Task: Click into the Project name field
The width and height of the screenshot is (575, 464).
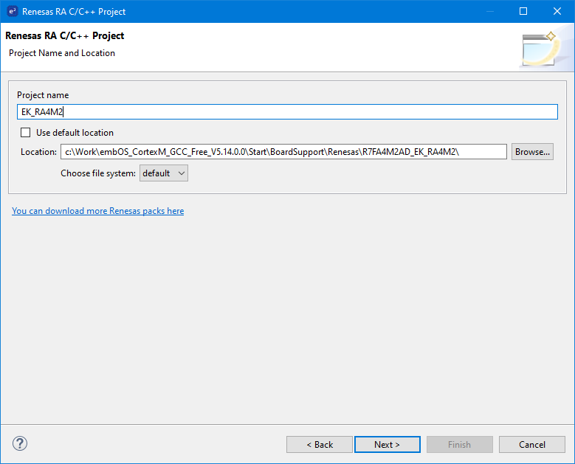Action: (287, 112)
